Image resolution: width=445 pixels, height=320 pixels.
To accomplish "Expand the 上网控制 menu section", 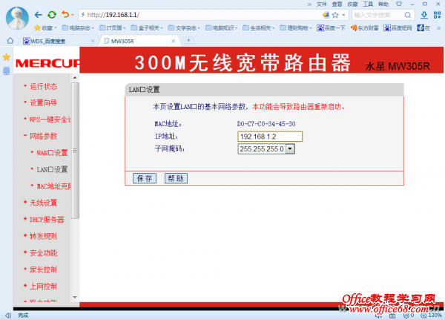I will click(x=44, y=286).
